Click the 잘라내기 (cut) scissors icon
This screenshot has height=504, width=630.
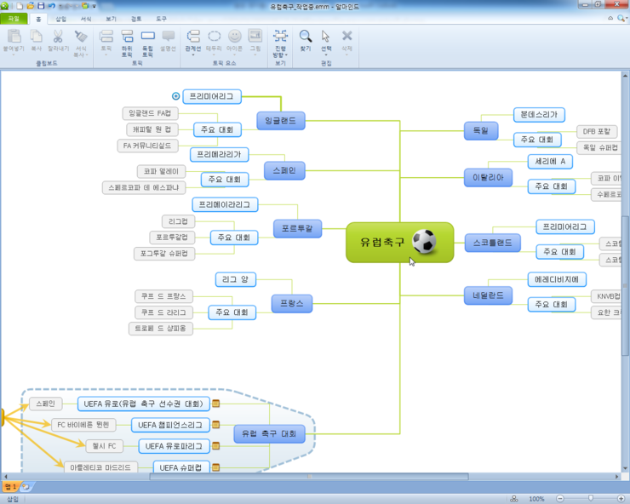tap(58, 39)
